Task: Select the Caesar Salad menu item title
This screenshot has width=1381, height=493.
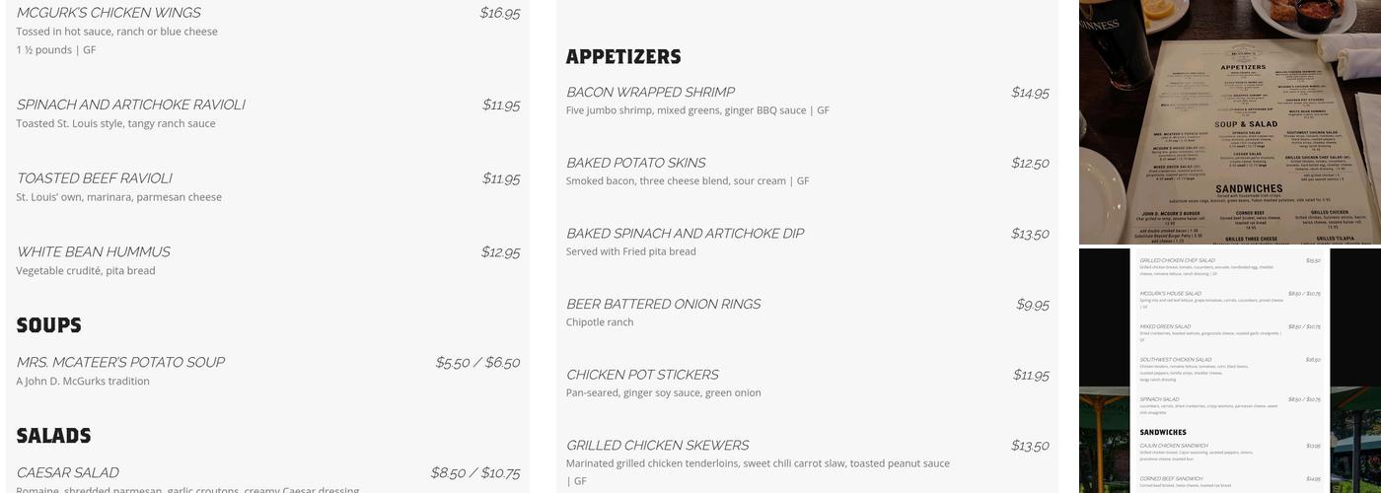Action: coord(67,473)
